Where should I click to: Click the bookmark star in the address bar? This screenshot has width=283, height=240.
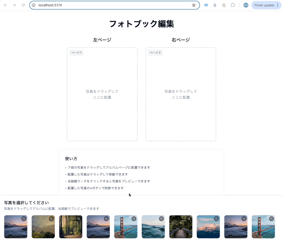[x=194, y=5]
